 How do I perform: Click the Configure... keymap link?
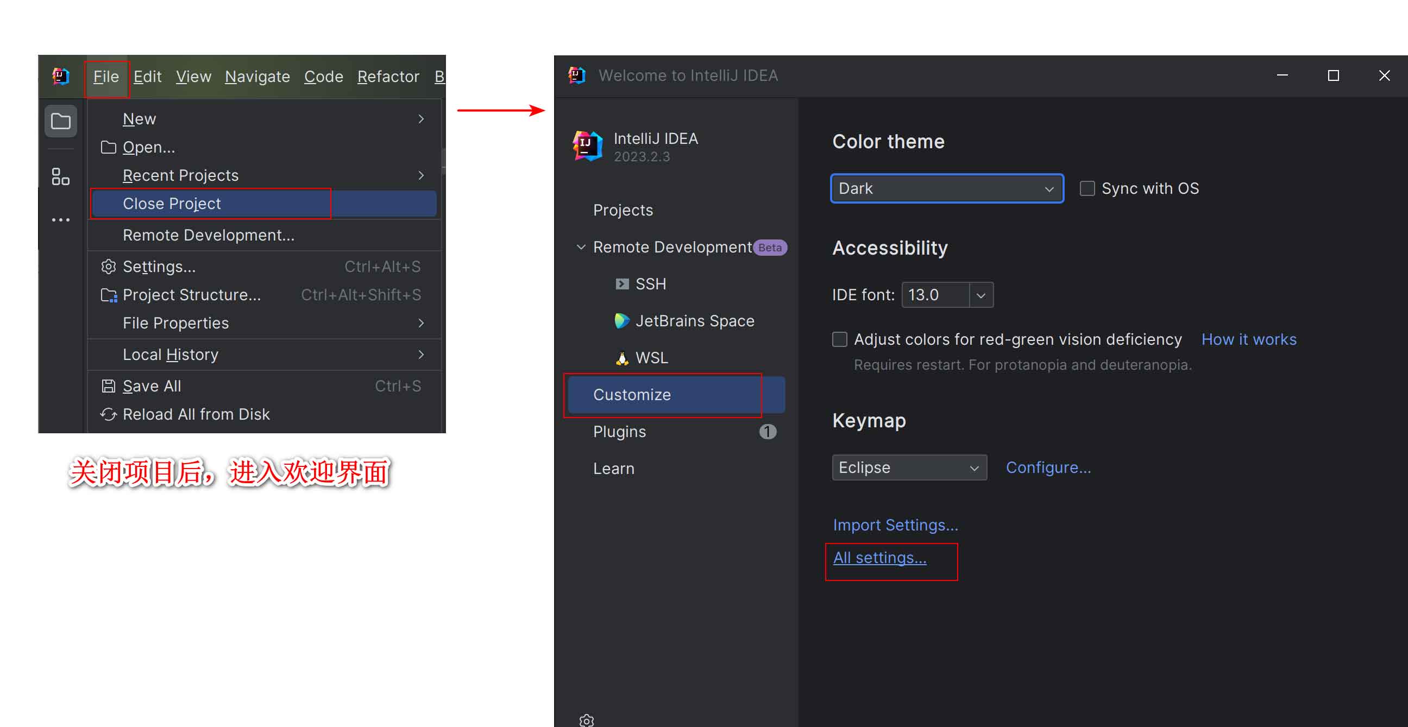click(x=1048, y=467)
